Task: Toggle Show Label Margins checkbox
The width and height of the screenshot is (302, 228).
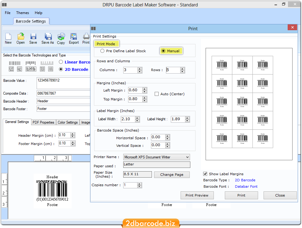Action: pyautogui.click(x=205, y=174)
